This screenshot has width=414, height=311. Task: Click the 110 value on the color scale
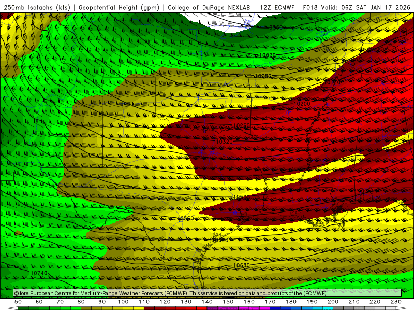[144, 302]
